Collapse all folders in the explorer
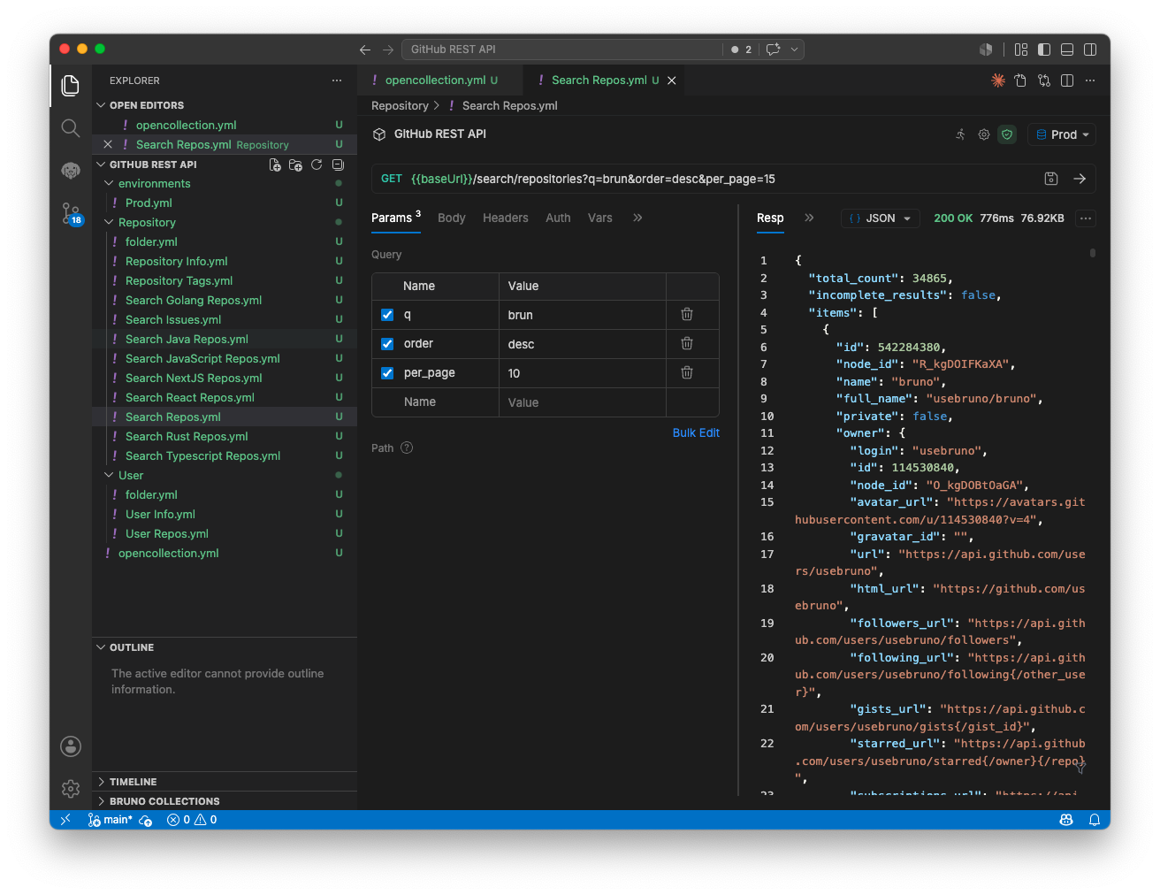 [338, 164]
